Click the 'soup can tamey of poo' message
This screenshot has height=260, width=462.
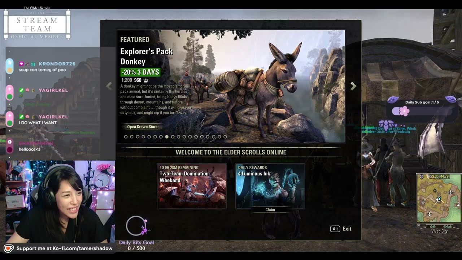42,70
